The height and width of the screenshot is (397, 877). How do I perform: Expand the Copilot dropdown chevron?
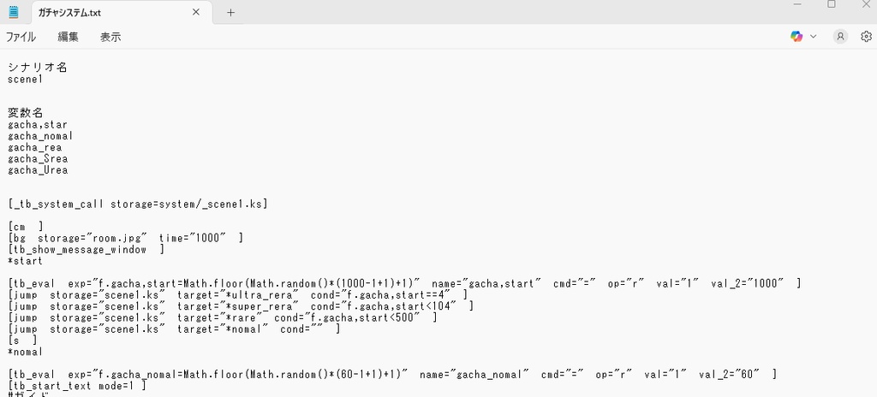point(814,37)
